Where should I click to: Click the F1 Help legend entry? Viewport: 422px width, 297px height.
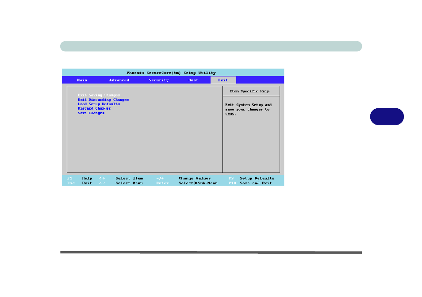(x=79, y=178)
